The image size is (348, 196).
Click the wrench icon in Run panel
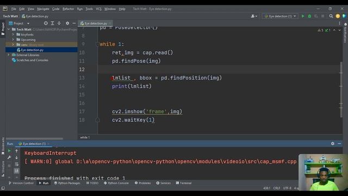coord(9,157)
